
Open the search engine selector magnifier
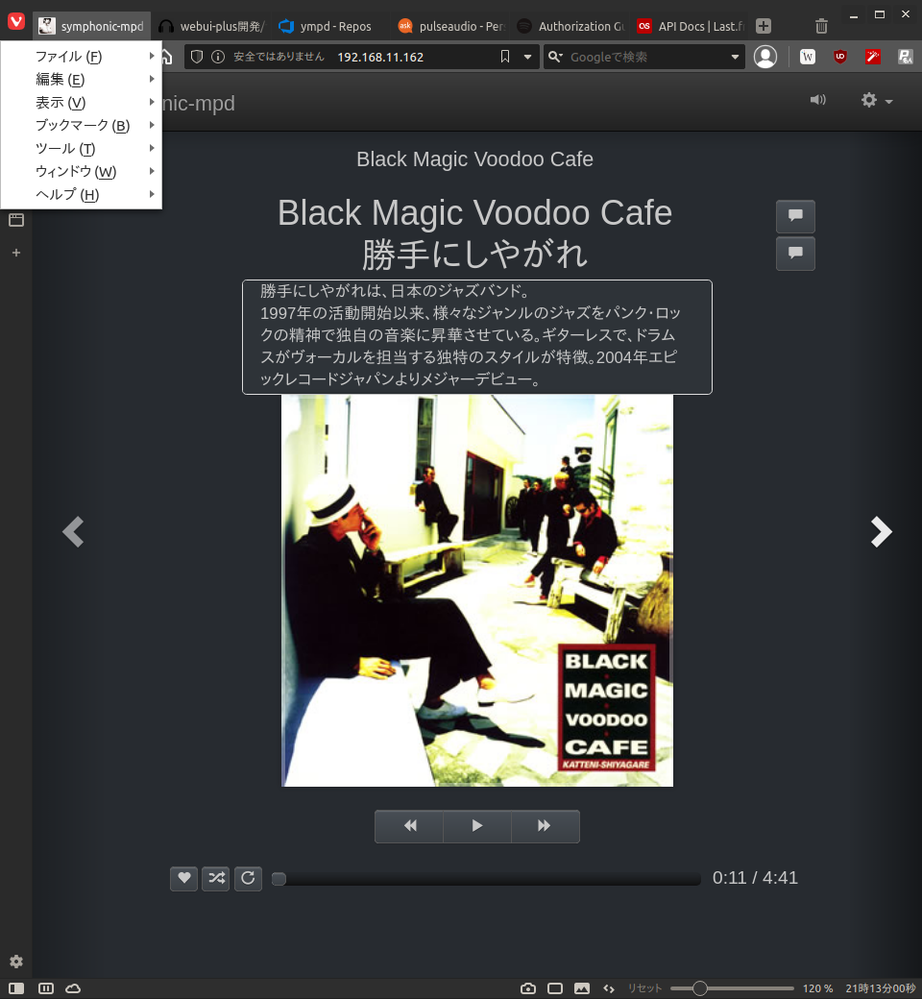[556, 57]
